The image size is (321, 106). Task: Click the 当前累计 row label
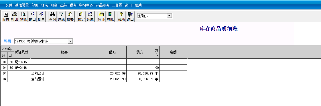click(x=38, y=79)
